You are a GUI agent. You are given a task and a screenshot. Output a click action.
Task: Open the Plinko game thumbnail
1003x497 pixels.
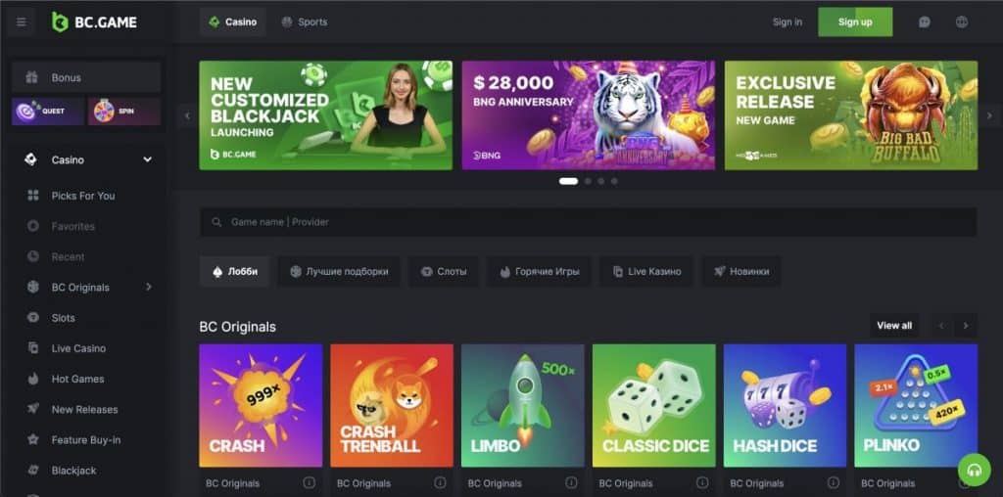pyautogui.click(x=916, y=406)
